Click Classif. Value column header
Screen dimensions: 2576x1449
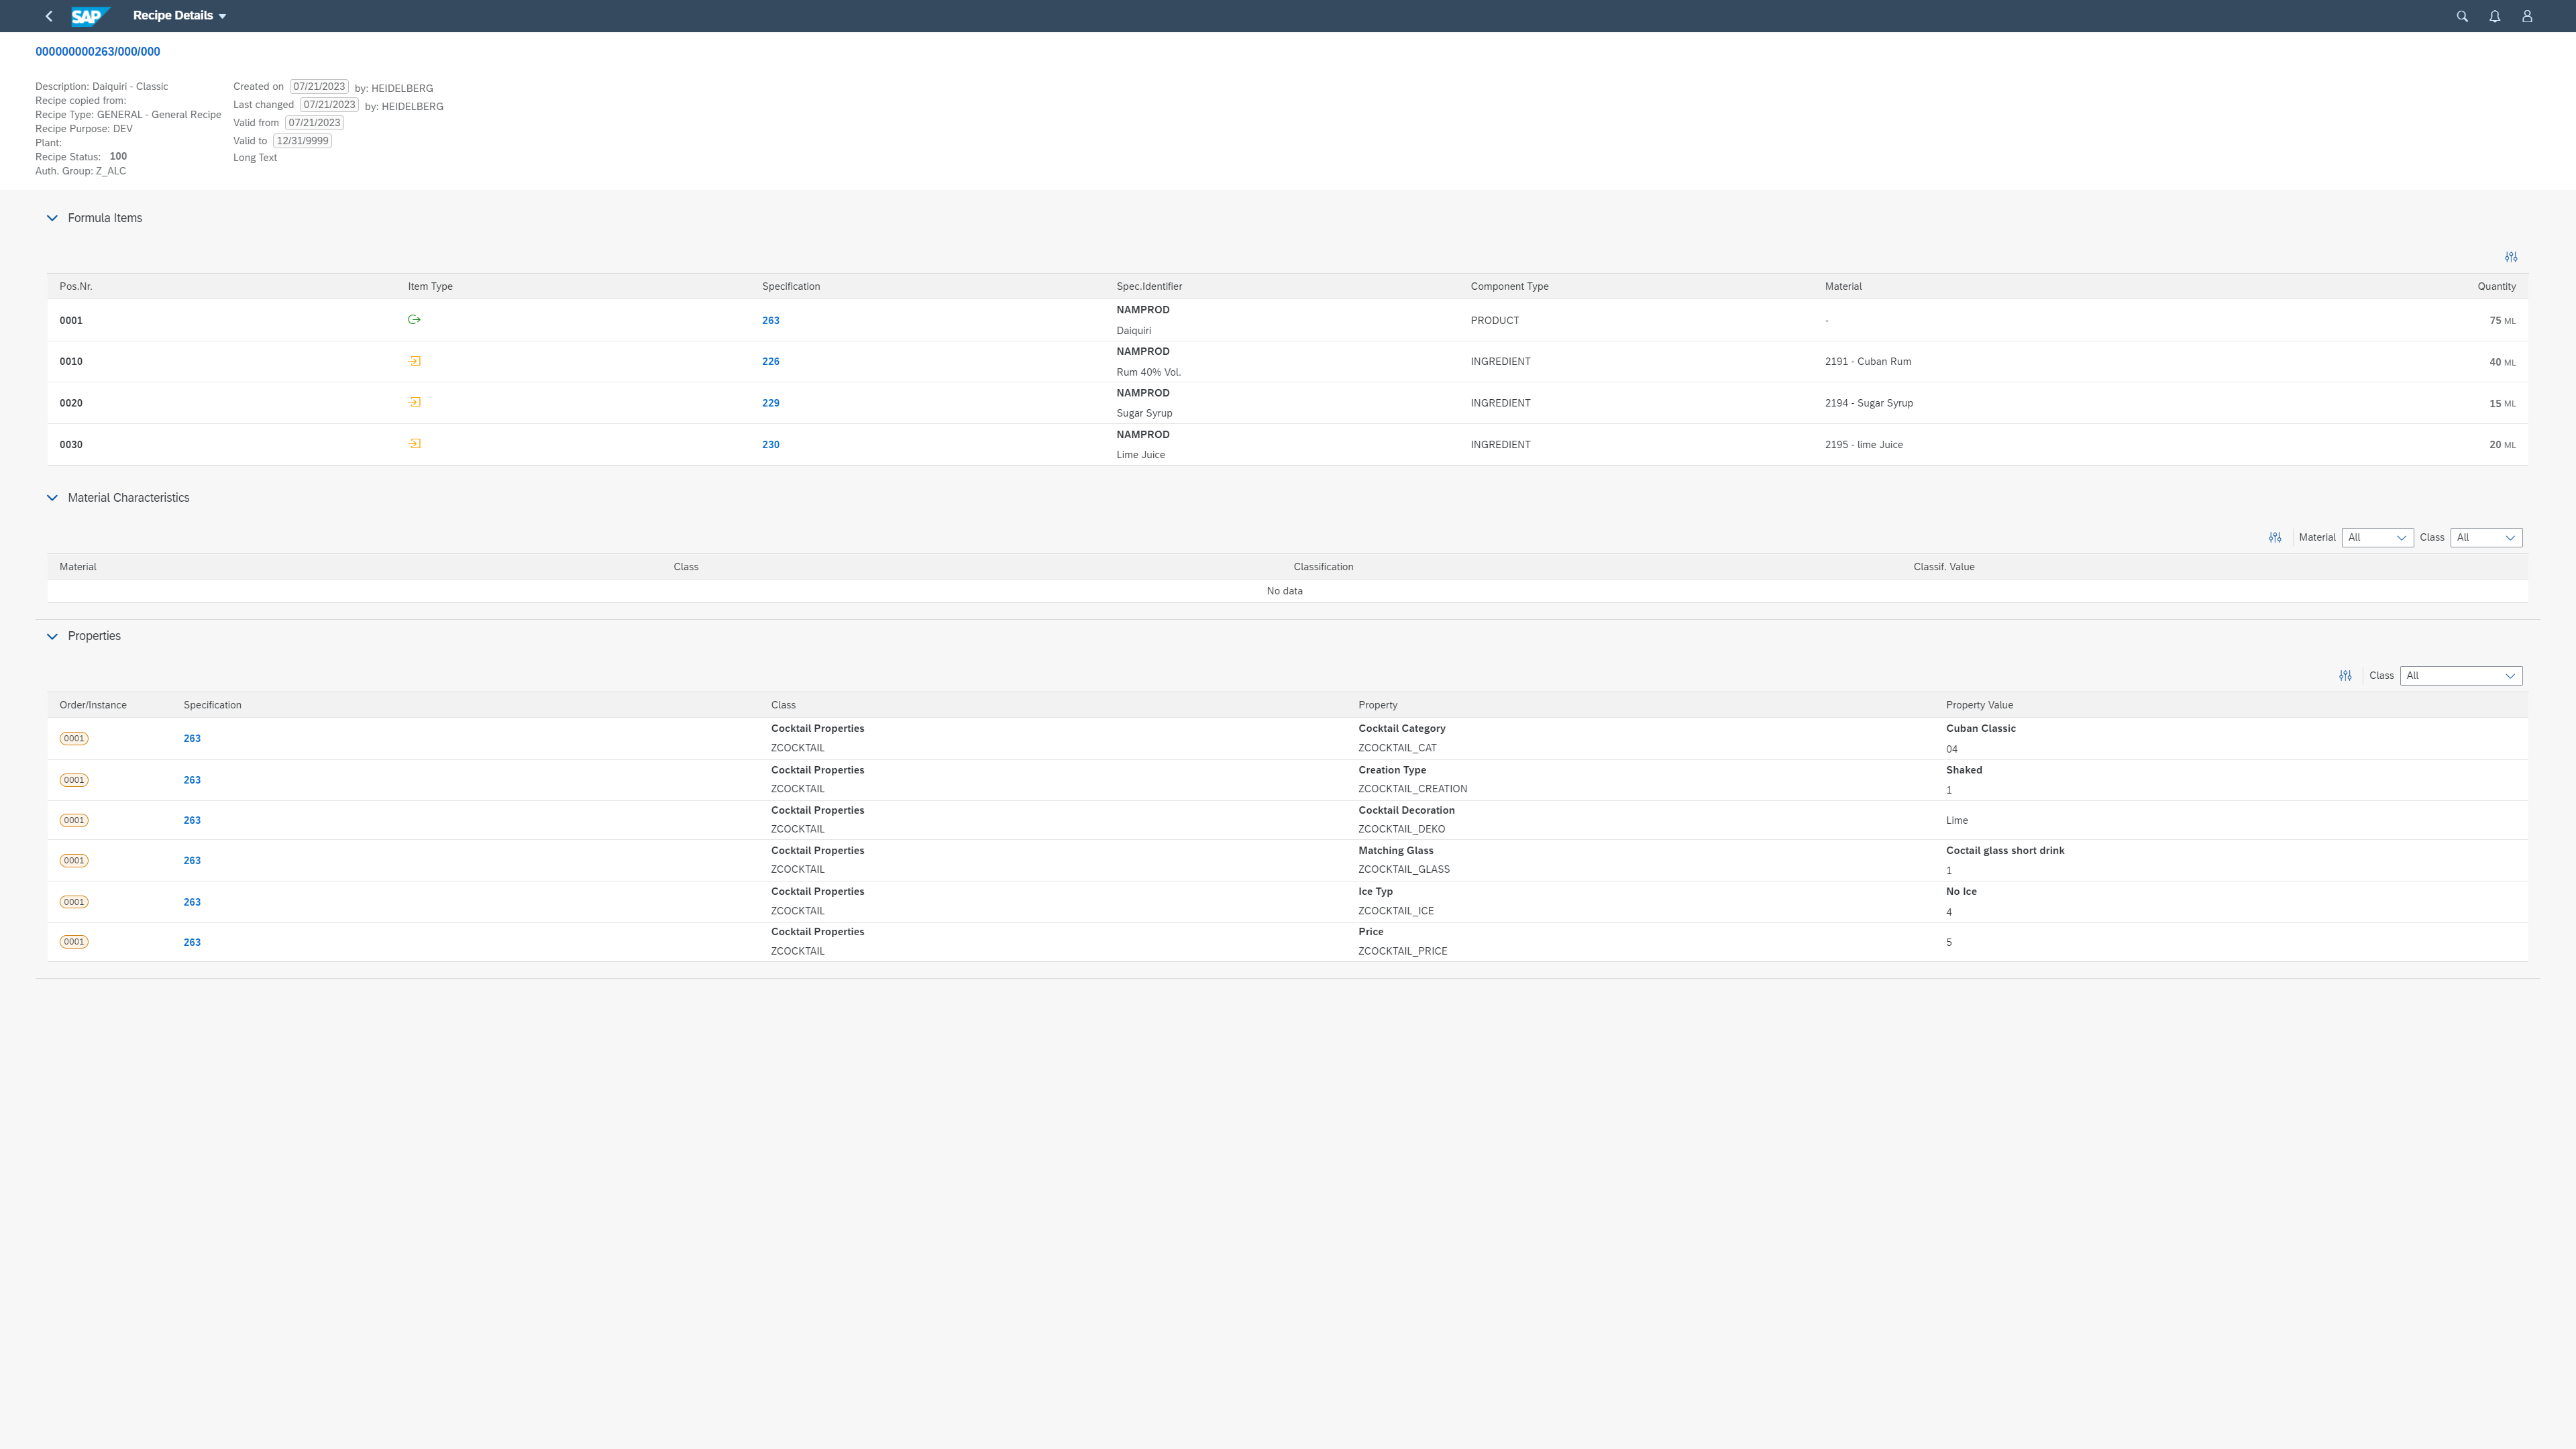click(1943, 567)
